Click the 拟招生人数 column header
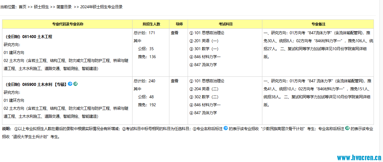 (151, 24)
